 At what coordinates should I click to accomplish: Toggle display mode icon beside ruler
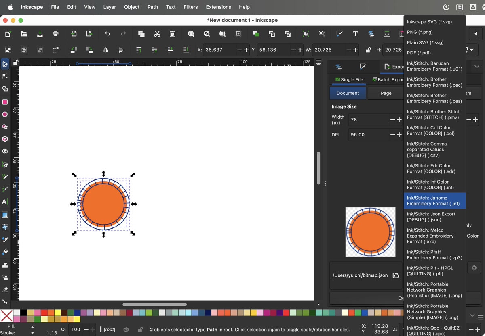tap(318, 62)
